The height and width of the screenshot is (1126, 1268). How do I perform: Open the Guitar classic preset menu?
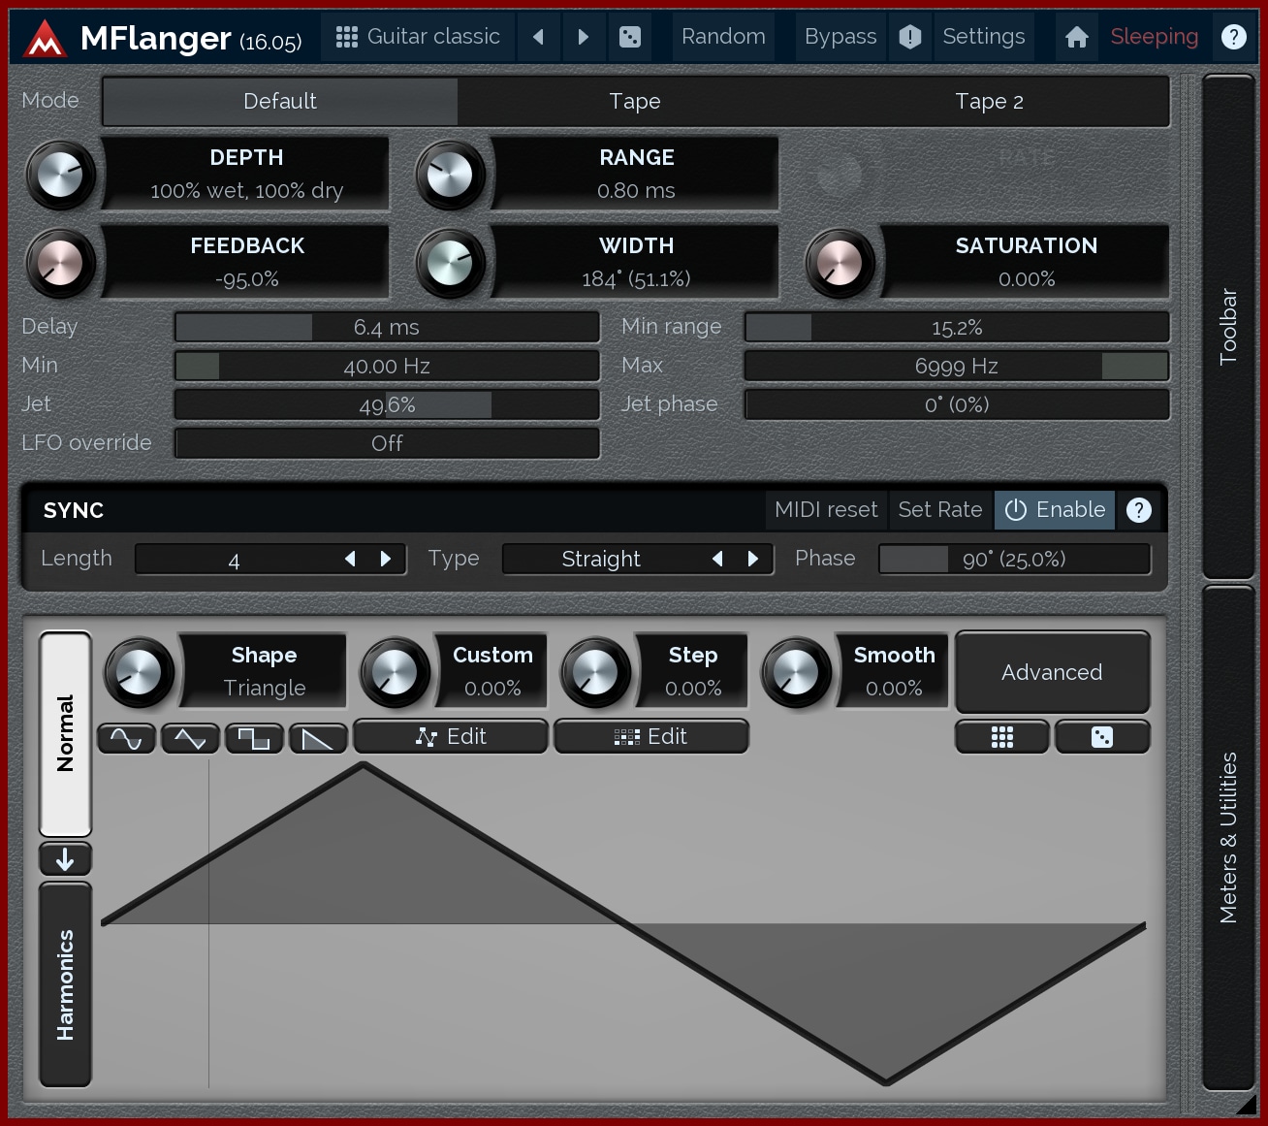click(x=418, y=37)
